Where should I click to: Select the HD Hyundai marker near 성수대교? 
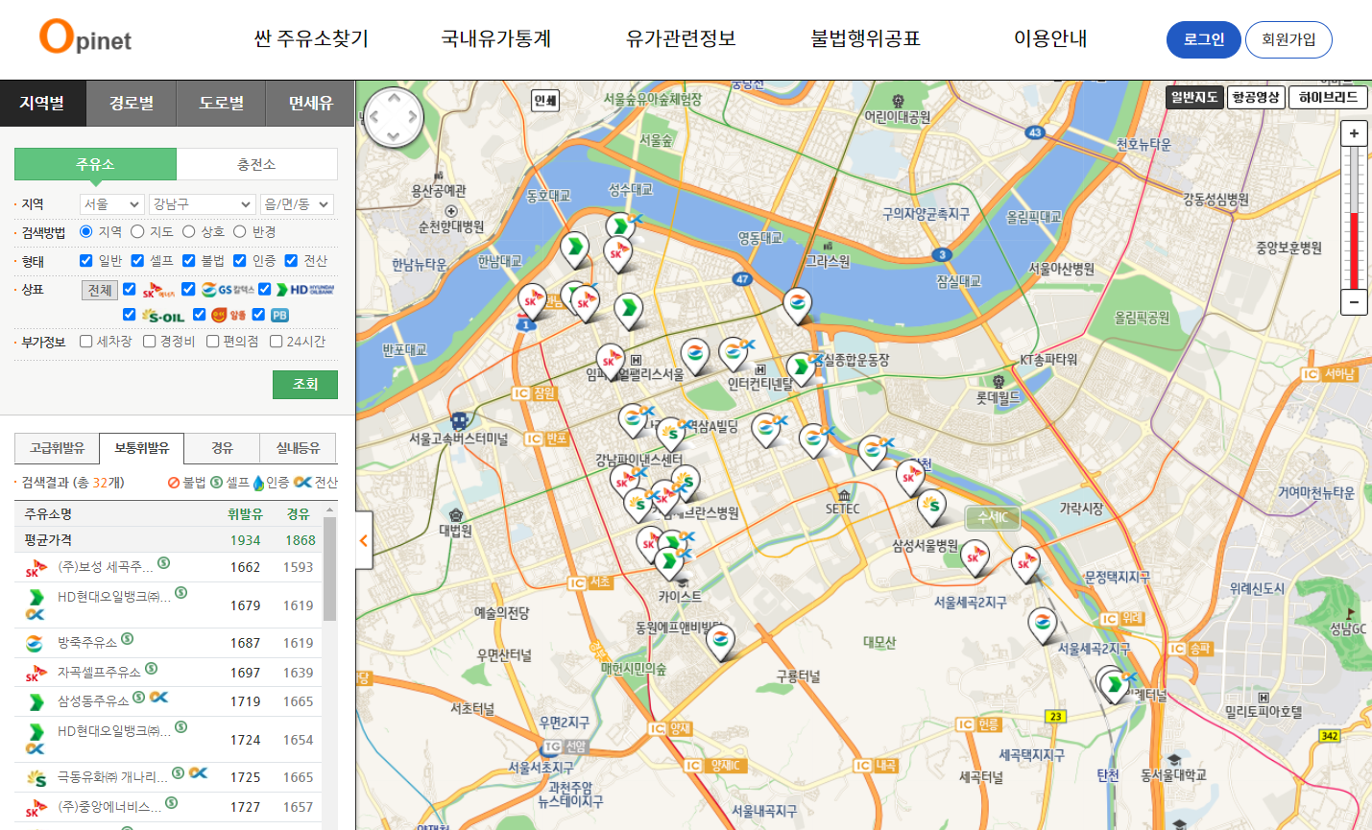click(x=620, y=226)
